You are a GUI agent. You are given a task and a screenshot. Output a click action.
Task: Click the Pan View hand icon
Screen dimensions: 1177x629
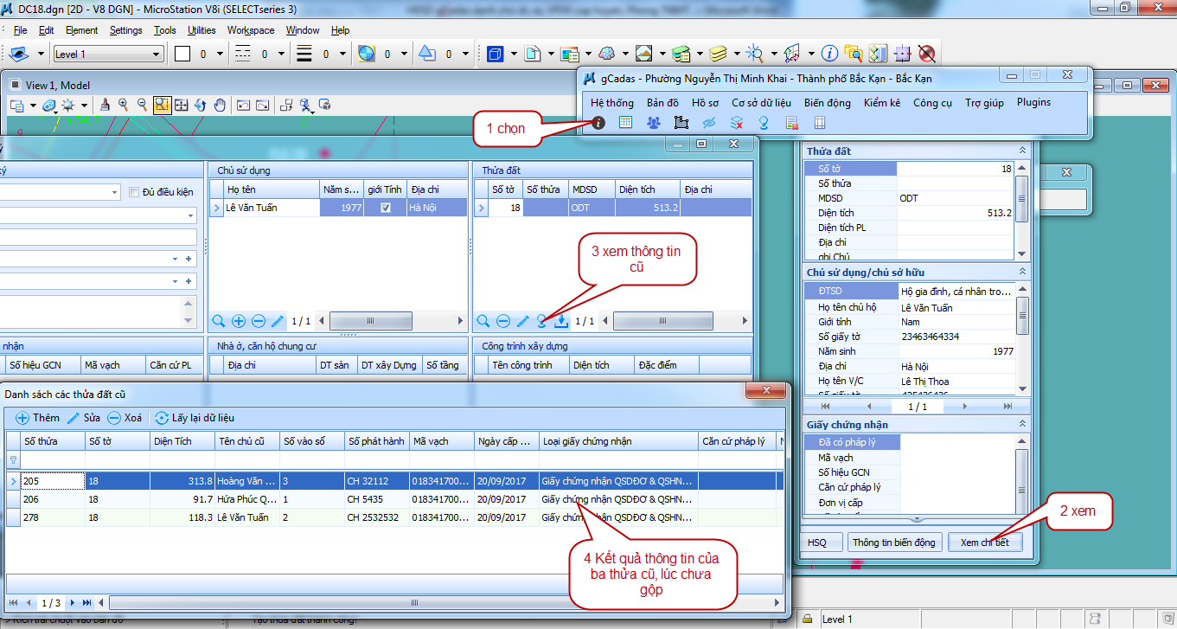click(x=220, y=105)
